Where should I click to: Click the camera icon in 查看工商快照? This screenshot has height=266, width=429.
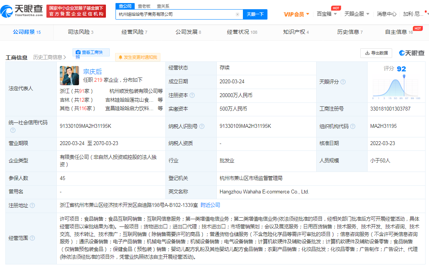coord(78,52)
